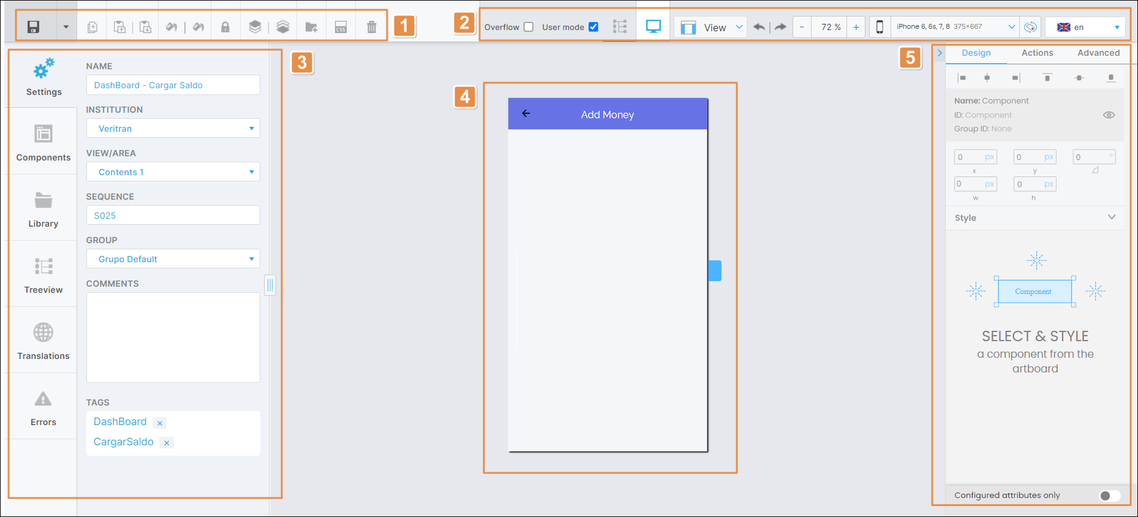
Task: Expand the Style section
Action: click(x=1112, y=217)
